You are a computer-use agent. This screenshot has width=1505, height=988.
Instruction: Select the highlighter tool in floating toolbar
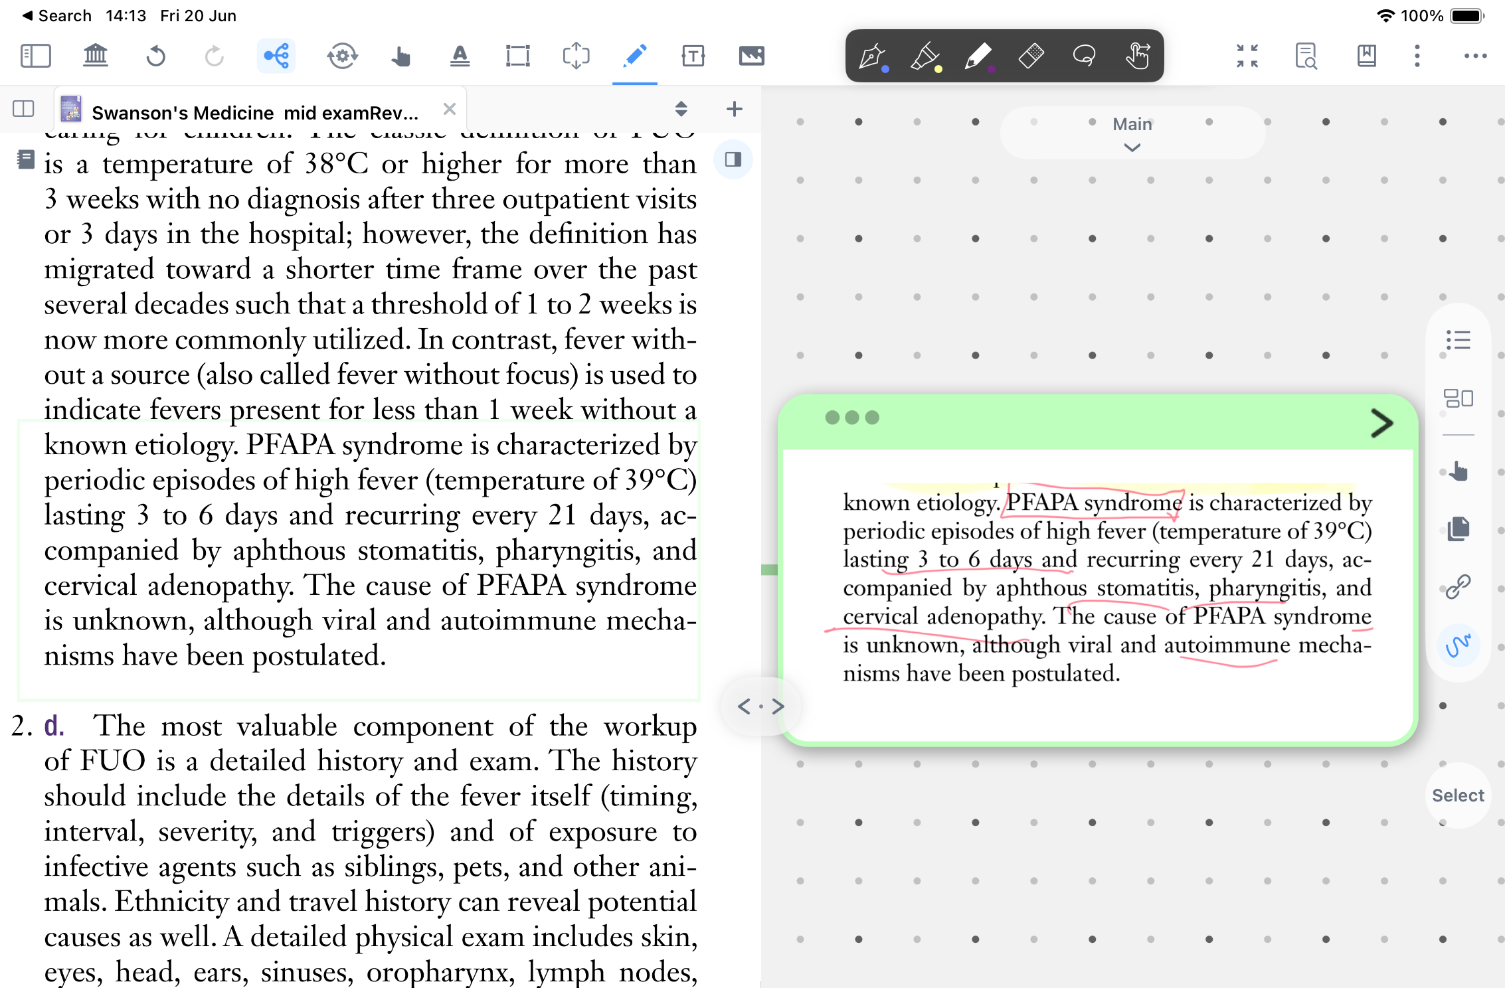click(x=925, y=56)
